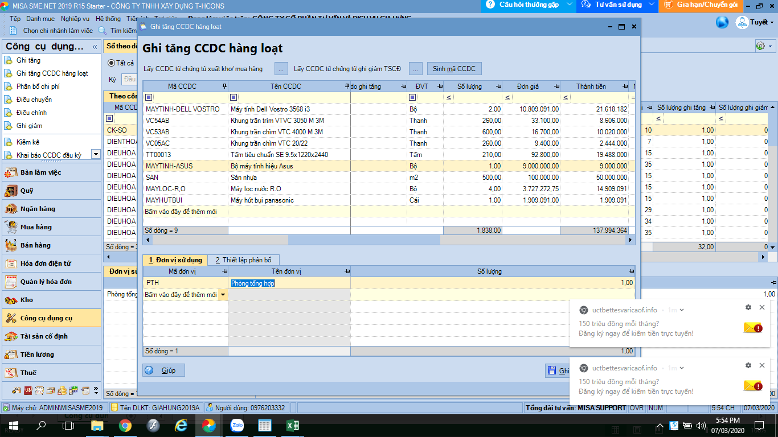778x437 pixels.
Task: Open settings gear in main window toolbar
Action: (760, 46)
